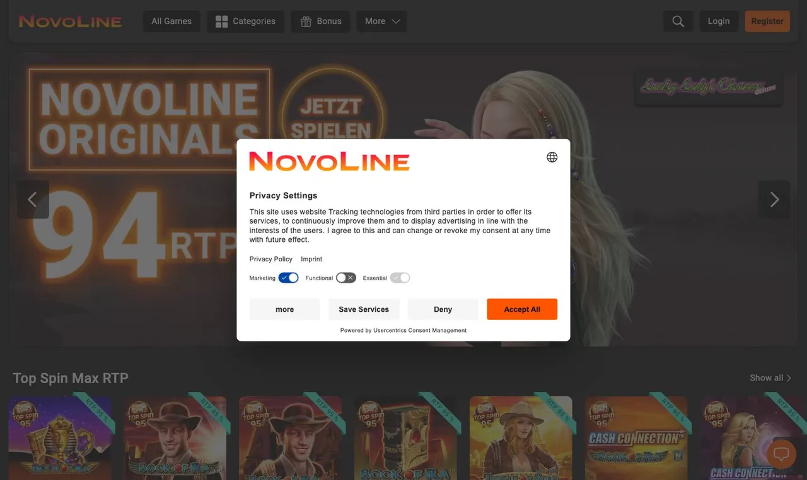The image size is (807, 480).
Task: Click the Jetzt Spielen circle on the banner
Action: (332, 117)
